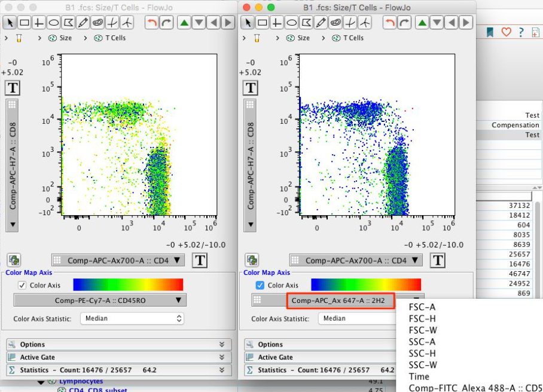
Task: Click the Y-axis transform T button in left window
Action: [x=13, y=88]
